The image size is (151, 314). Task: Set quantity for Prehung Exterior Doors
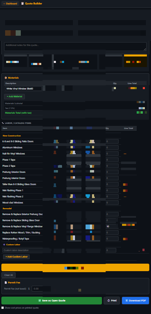tap(112, 172)
